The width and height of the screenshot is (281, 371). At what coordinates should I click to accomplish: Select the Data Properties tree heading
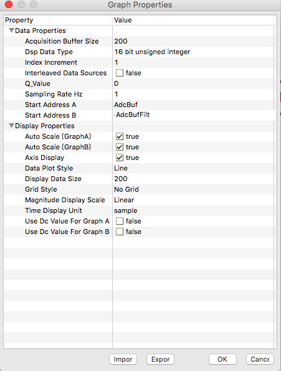tap(40, 31)
